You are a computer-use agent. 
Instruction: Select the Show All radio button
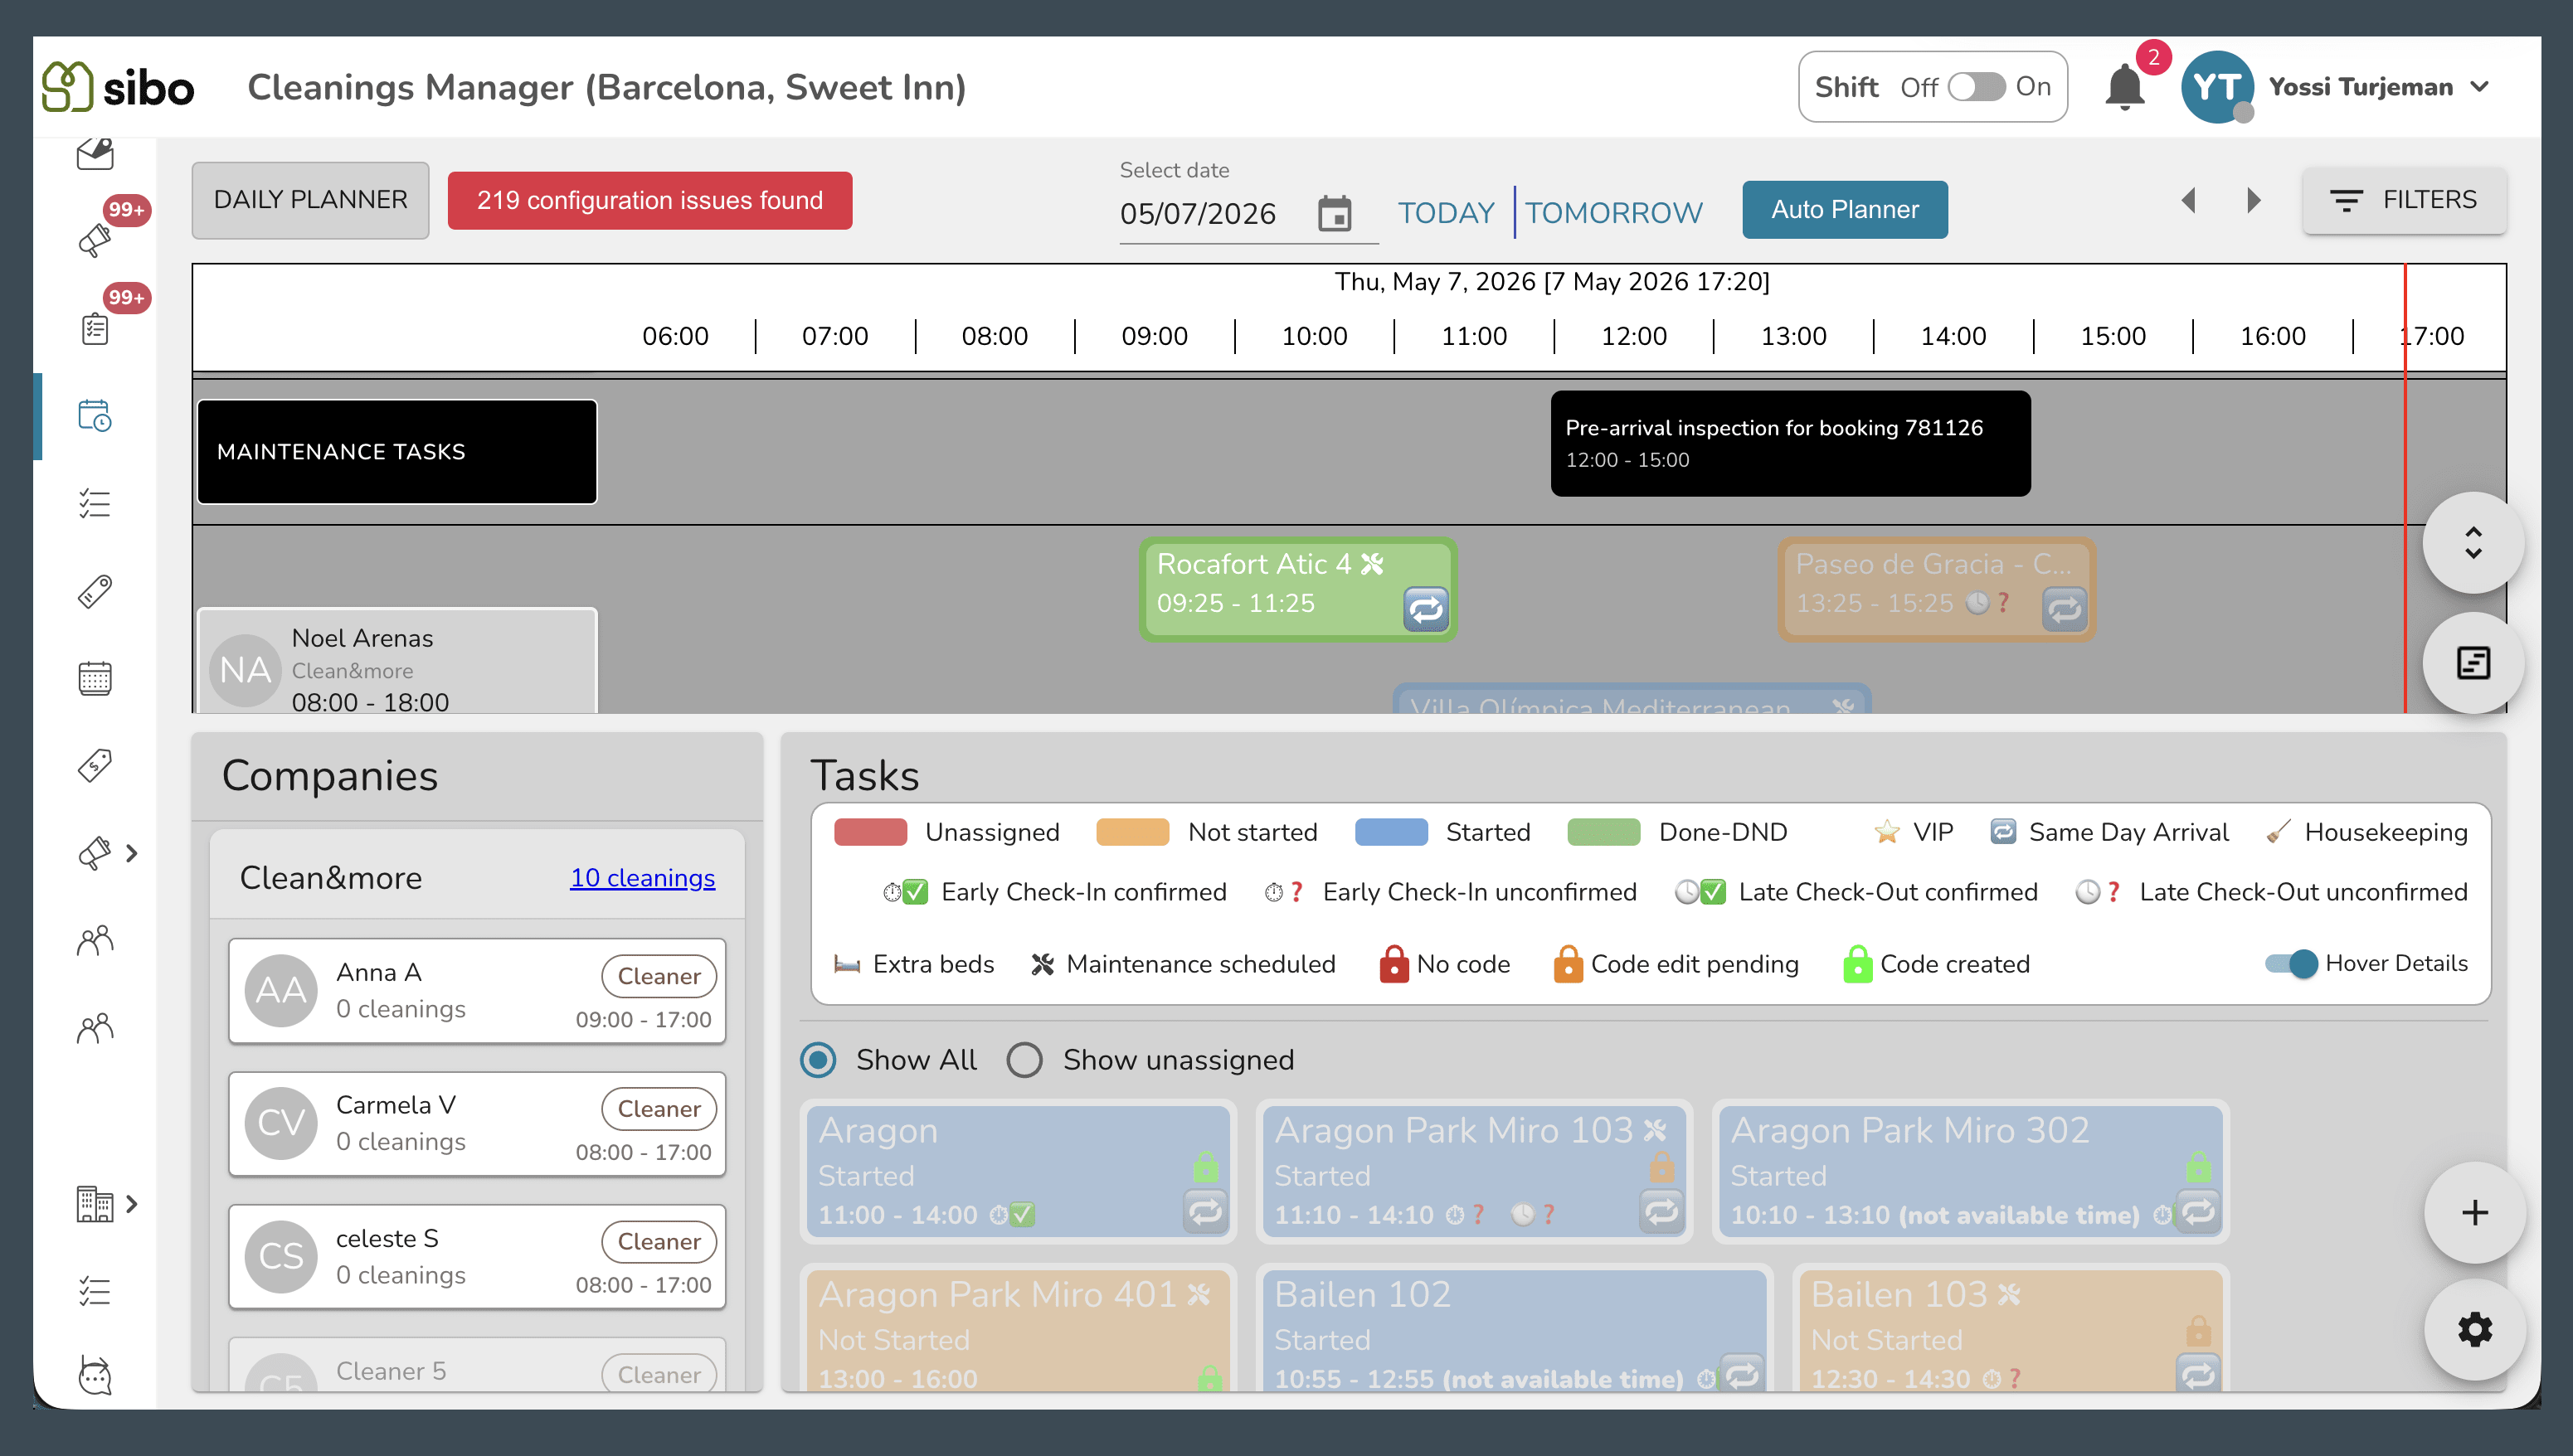coord(817,1060)
